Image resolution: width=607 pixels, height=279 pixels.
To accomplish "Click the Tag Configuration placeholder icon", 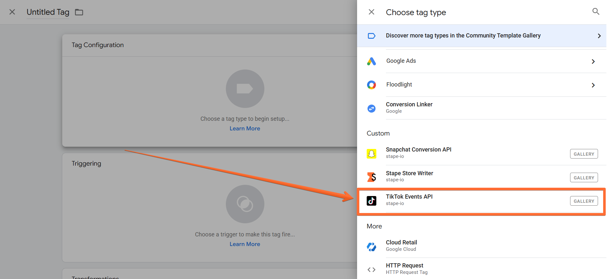I will (x=245, y=89).
